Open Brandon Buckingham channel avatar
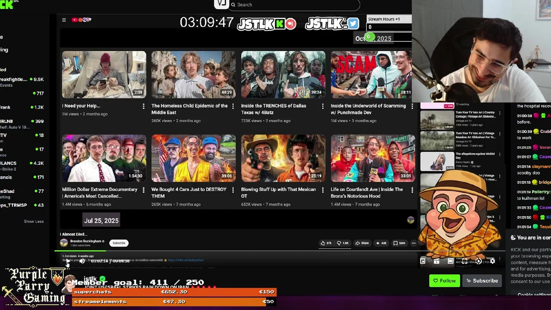551x310 pixels. tap(64, 243)
